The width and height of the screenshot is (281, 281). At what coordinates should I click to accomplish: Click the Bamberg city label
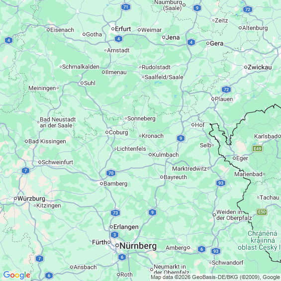coord(115,184)
